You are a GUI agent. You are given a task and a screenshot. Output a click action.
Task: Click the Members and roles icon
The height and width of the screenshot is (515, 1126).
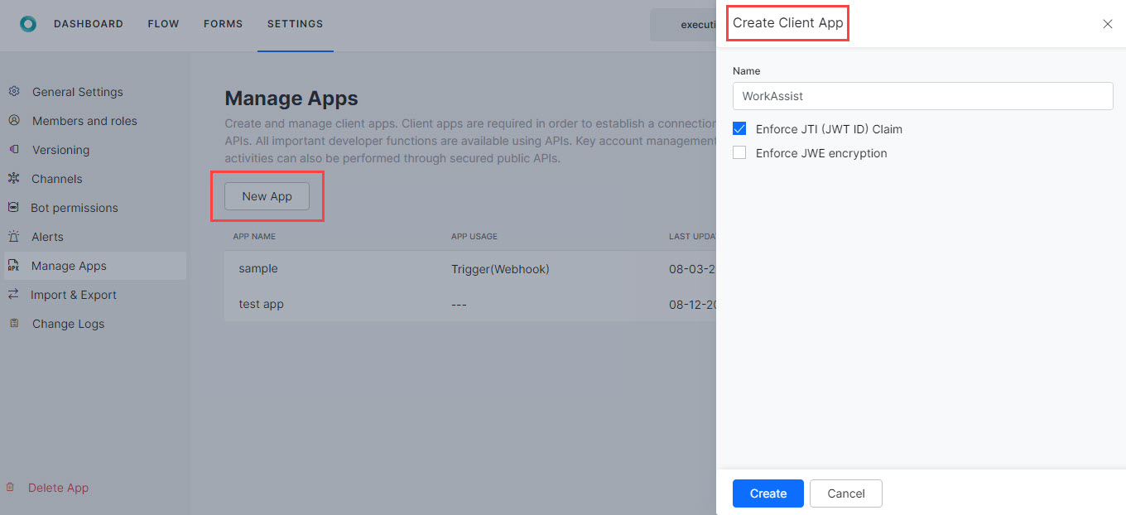14,120
